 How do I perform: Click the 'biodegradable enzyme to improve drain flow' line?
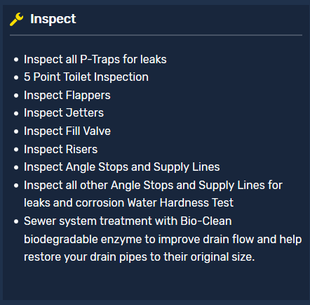163,240
